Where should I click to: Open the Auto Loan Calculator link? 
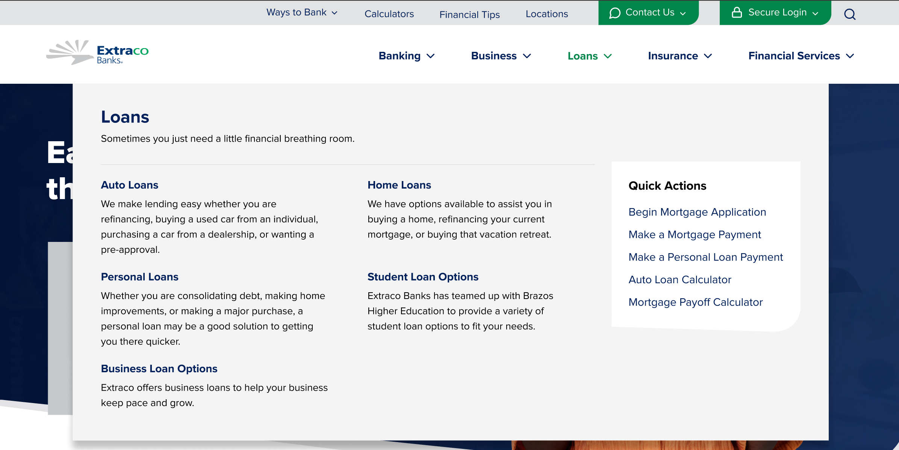tap(680, 280)
